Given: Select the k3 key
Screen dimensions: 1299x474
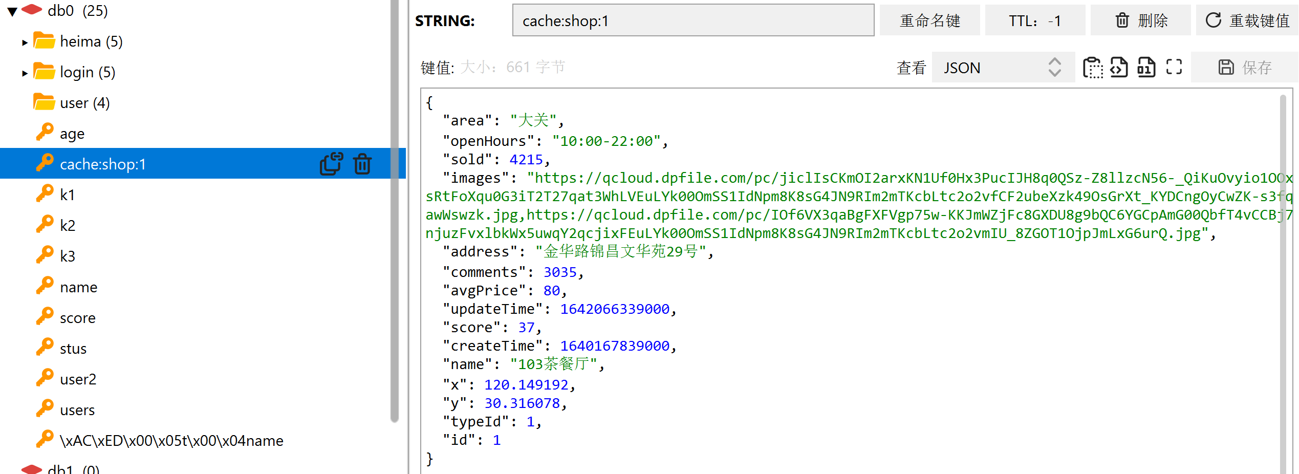Looking at the screenshot, I should point(68,256).
